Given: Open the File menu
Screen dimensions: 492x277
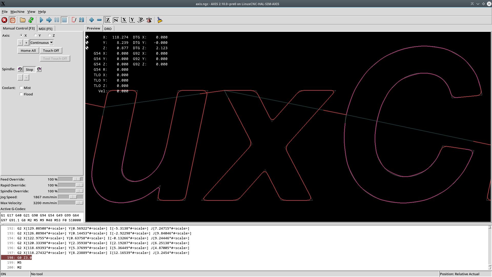Looking at the screenshot, I should (5, 12).
